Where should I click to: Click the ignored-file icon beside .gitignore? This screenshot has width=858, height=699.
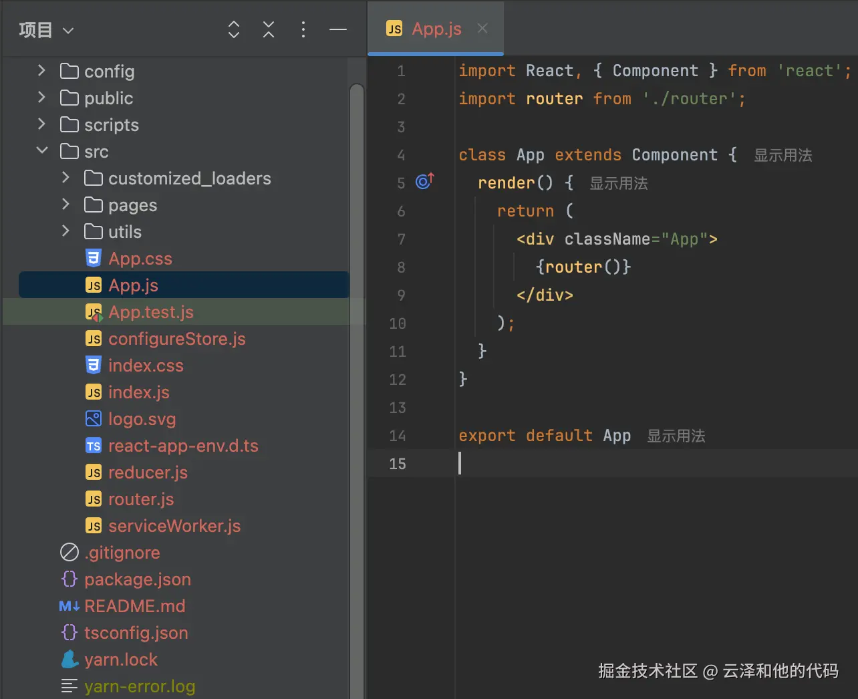(x=69, y=553)
